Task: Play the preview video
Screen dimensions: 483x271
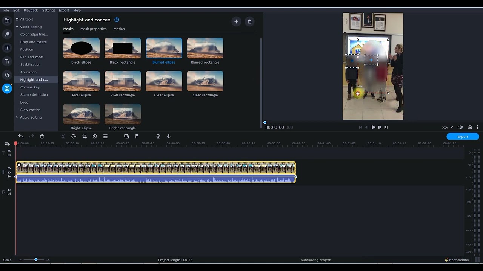Action: 373,127
